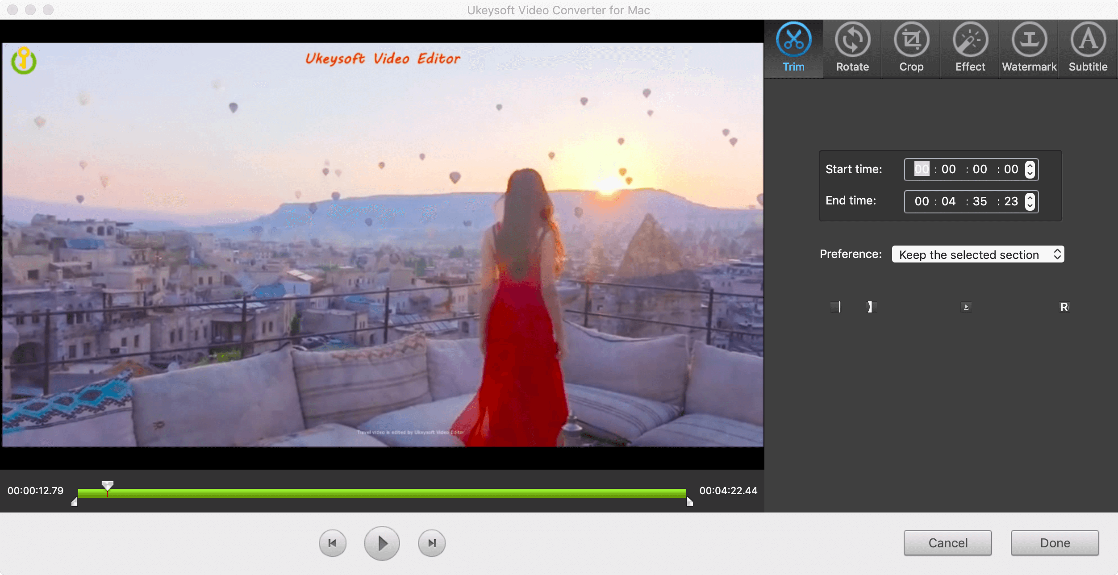
Task: Drag the trim end handle slider
Action: tap(688, 500)
